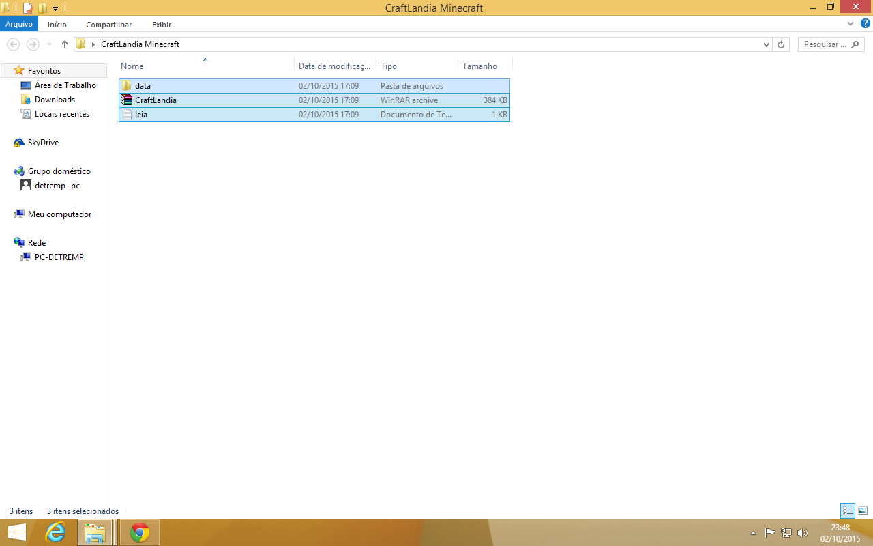Click the 384 KB size cell
The image size is (873, 546).
pyautogui.click(x=495, y=100)
